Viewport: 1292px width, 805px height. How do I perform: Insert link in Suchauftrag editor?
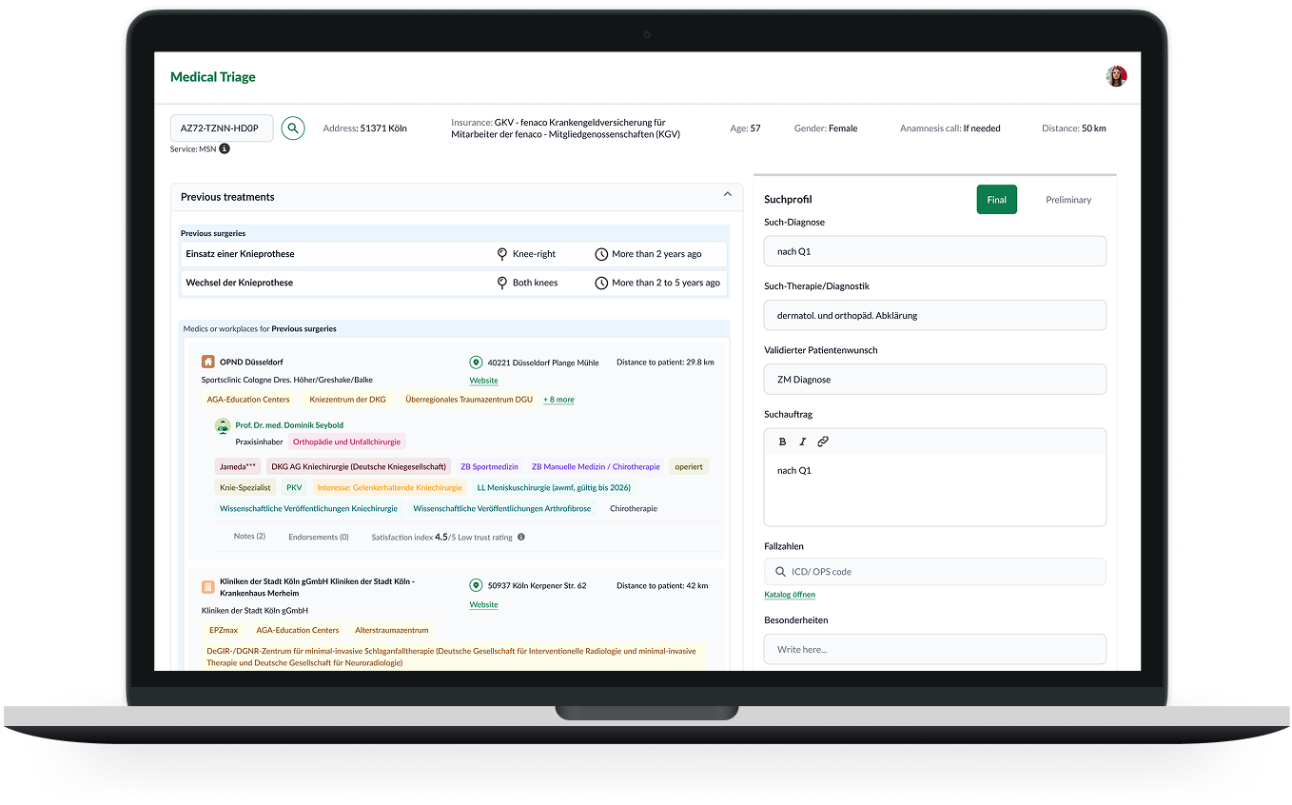point(823,442)
